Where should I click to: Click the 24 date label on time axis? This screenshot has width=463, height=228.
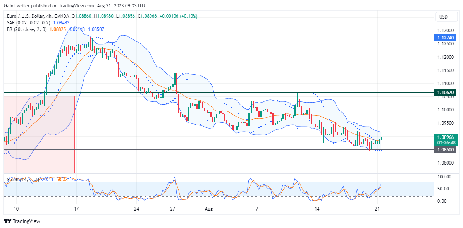pyautogui.click(x=136, y=209)
